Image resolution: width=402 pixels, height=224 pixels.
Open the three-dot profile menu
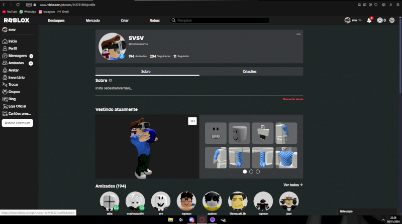coord(298,34)
